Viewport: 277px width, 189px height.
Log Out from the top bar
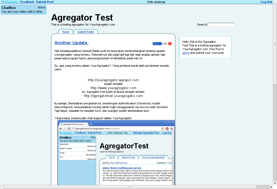tap(266, 2)
